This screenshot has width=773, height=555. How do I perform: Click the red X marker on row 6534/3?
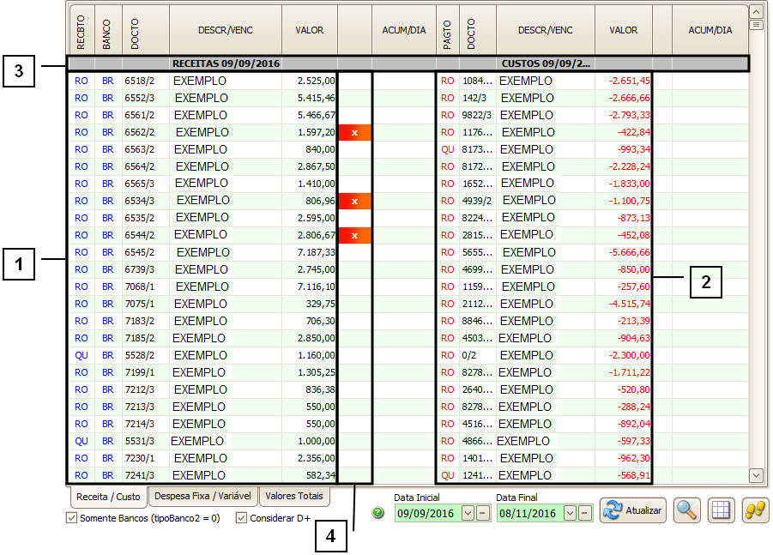354,201
